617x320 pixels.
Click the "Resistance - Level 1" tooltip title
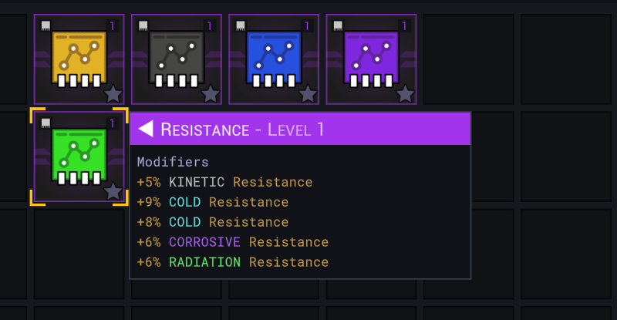(x=242, y=129)
